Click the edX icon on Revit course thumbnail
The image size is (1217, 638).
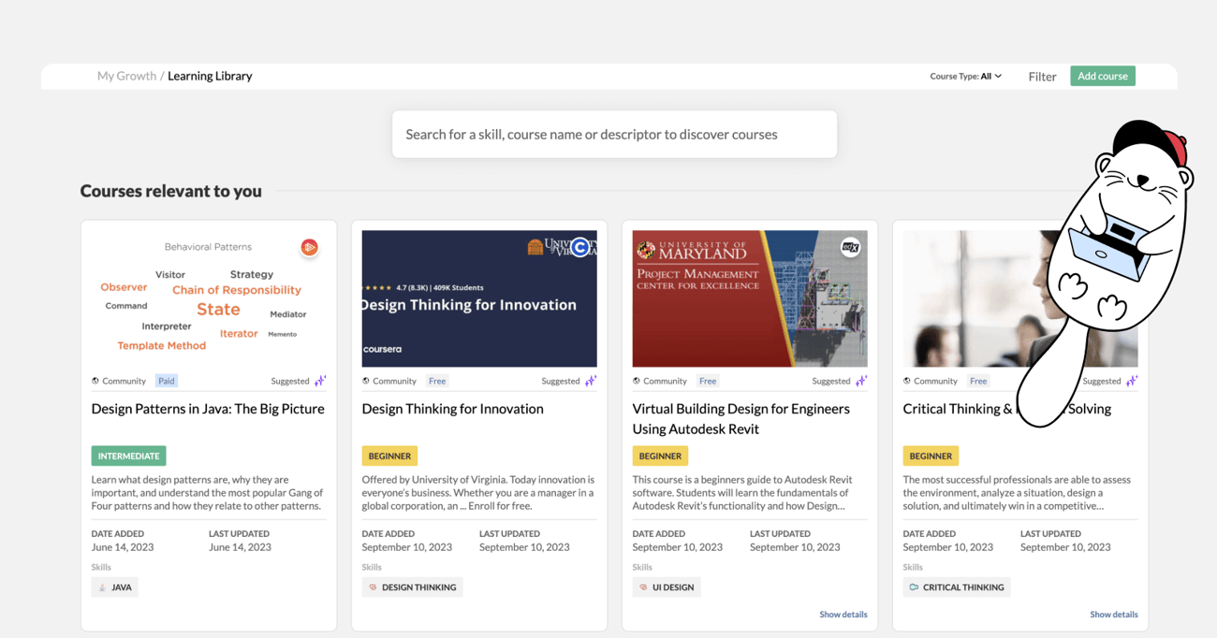click(x=850, y=247)
